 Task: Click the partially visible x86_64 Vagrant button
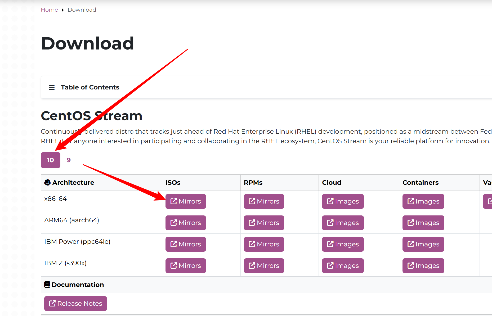tap(487, 201)
